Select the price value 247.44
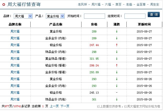Image resolution: width=163 pixels, height=111 pixels. [94, 45]
